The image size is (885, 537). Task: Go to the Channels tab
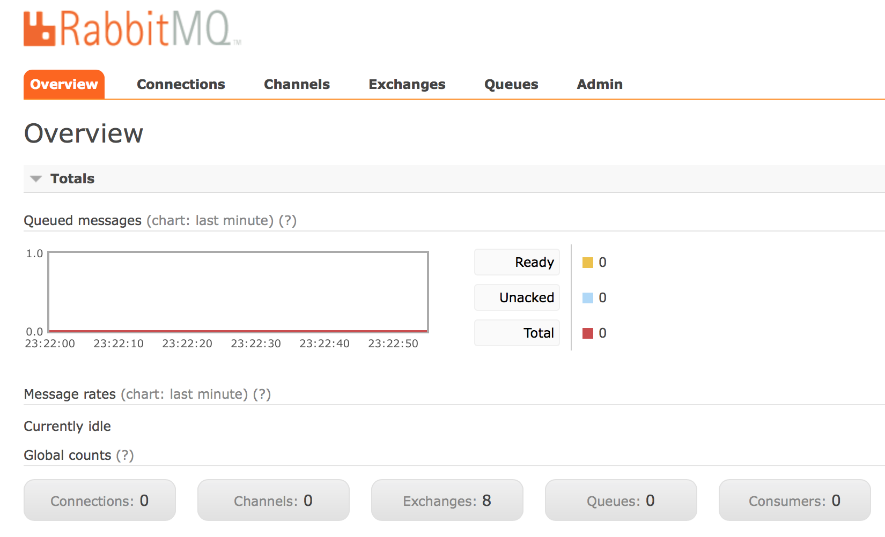click(x=297, y=84)
